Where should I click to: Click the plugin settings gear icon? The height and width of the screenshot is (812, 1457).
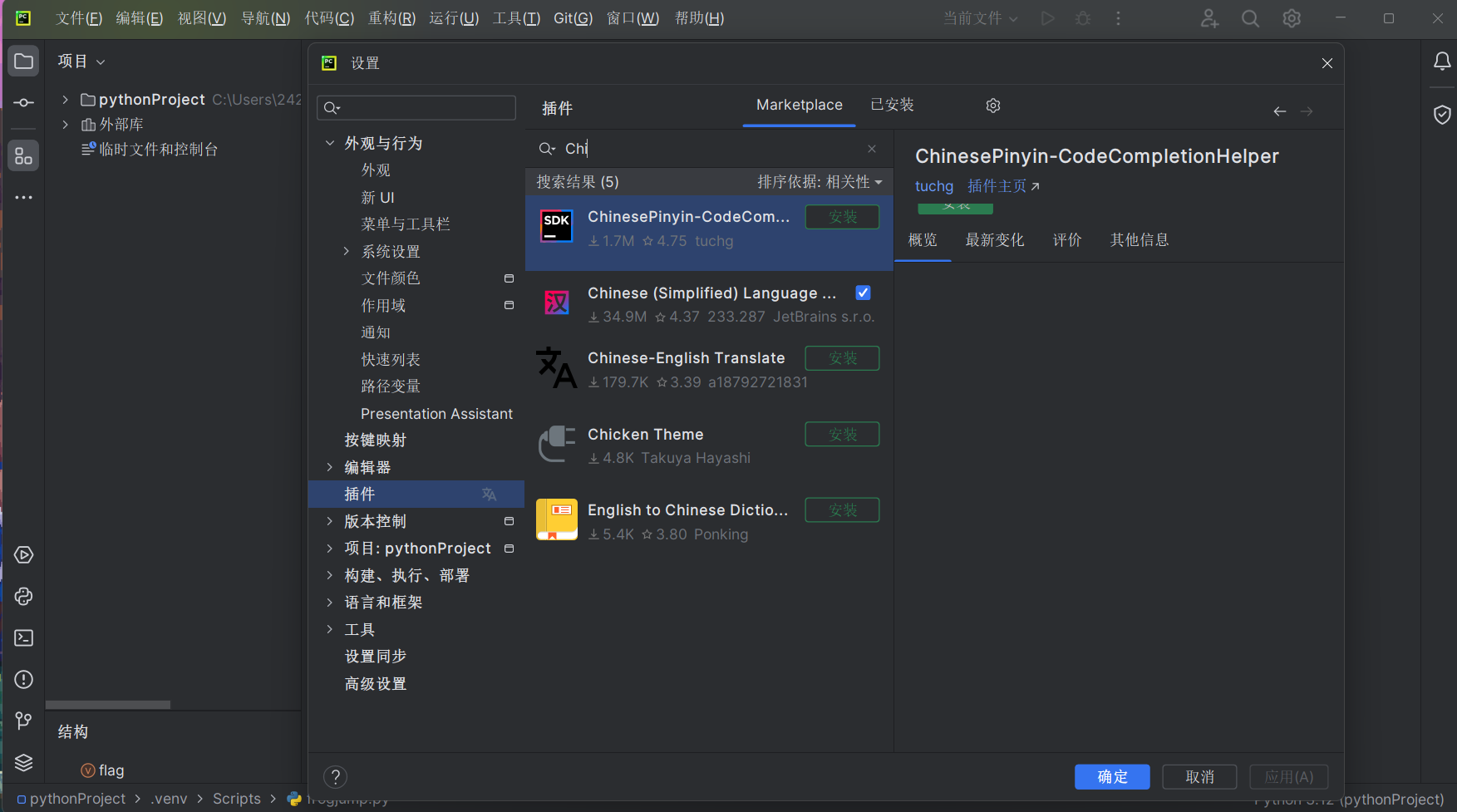993,106
